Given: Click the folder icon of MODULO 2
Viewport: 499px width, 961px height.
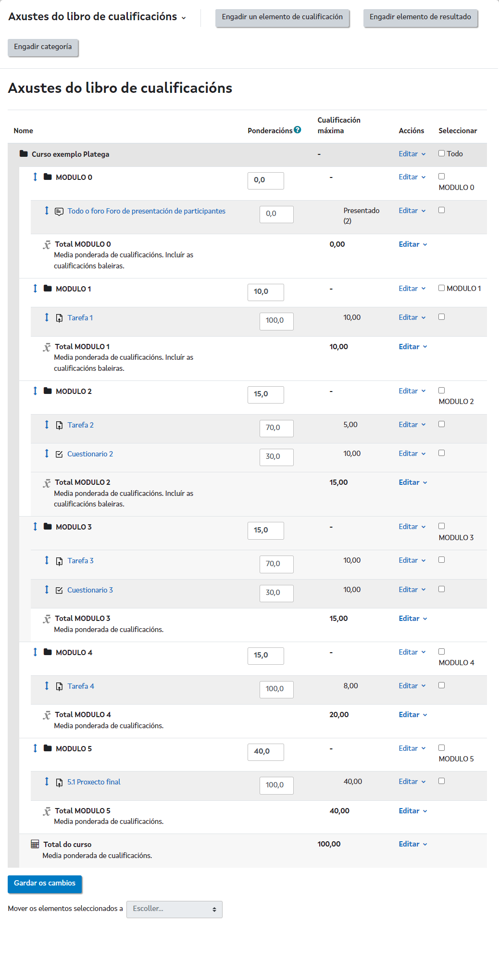Looking at the screenshot, I should [47, 391].
